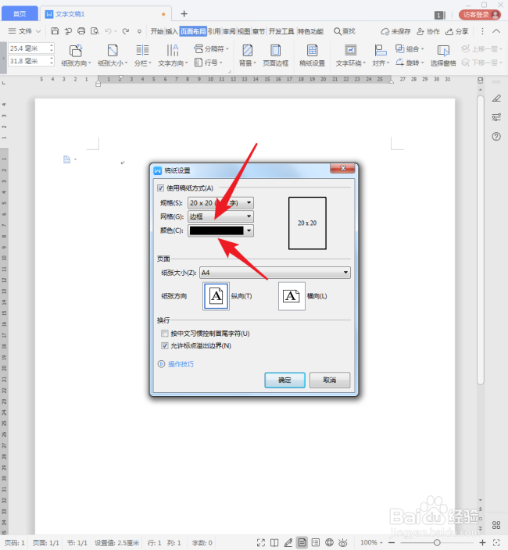This screenshot has height=550, width=508.
Task: Switch to the 视图 ribbon tab
Action: (x=244, y=31)
